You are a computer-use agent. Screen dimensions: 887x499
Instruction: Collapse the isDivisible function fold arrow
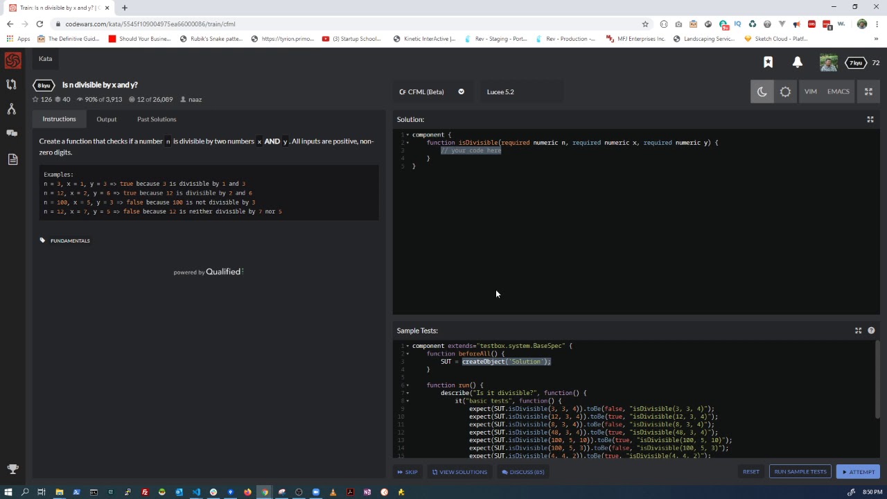click(407, 143)
